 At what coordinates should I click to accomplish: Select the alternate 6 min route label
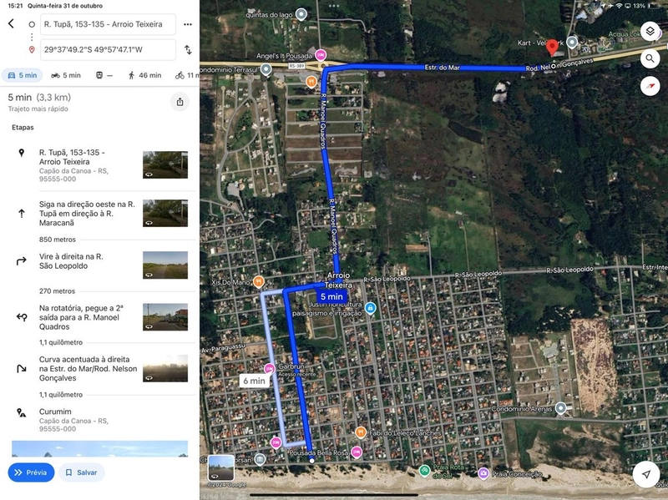(253, 381)
